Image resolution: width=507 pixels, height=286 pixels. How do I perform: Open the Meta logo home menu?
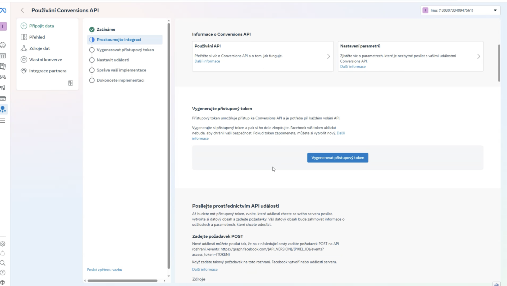pos(3,10)
